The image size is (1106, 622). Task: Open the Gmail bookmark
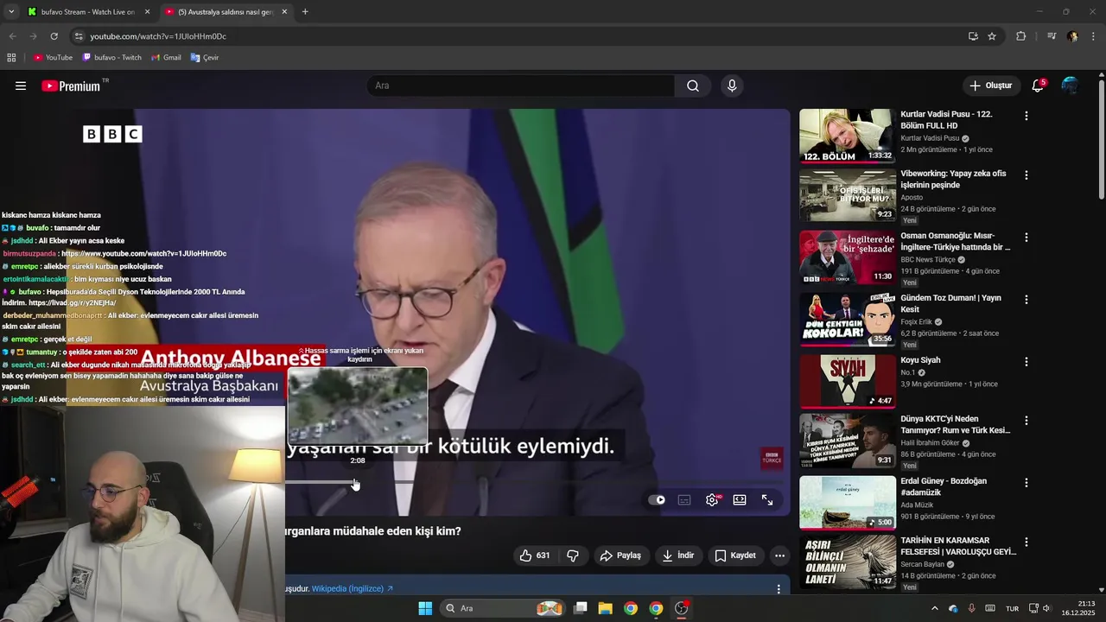click(166, 58)
